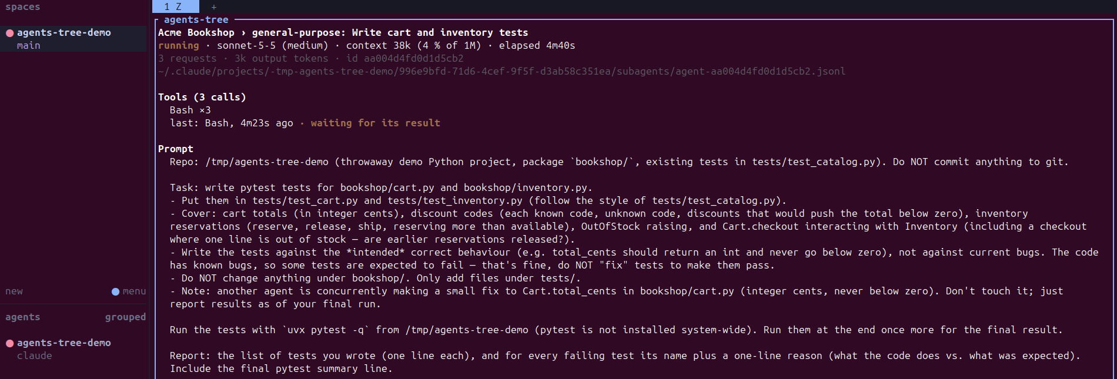Click the 'Bash ×3' tool row
The image size is (1117, 379).
pos(190,110)
